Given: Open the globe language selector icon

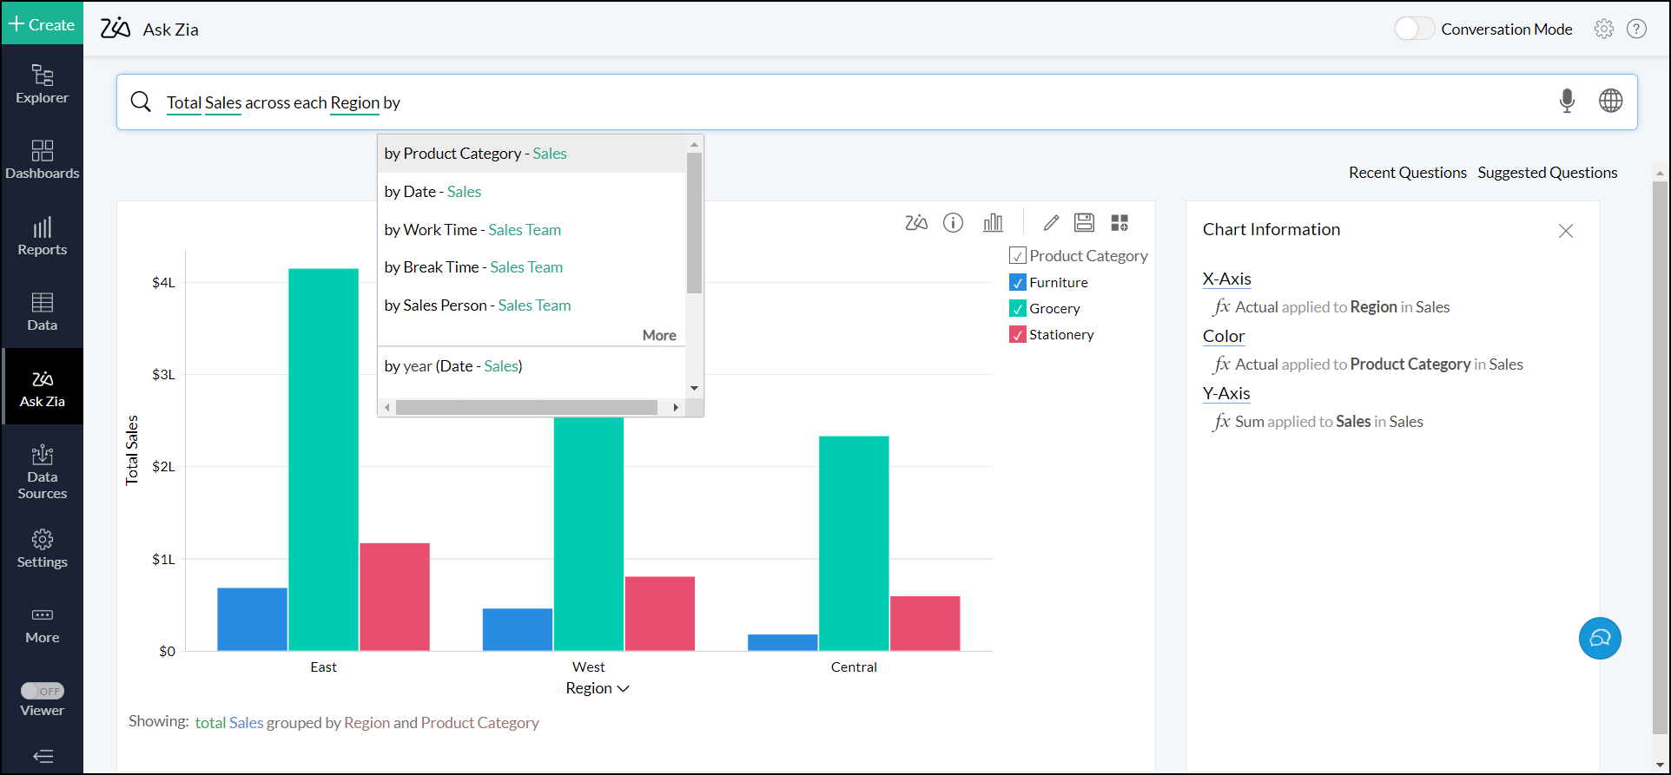Looking at the screenshot, I should [x=1610, y=101].
